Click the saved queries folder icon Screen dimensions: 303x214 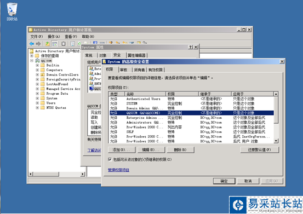37,56
